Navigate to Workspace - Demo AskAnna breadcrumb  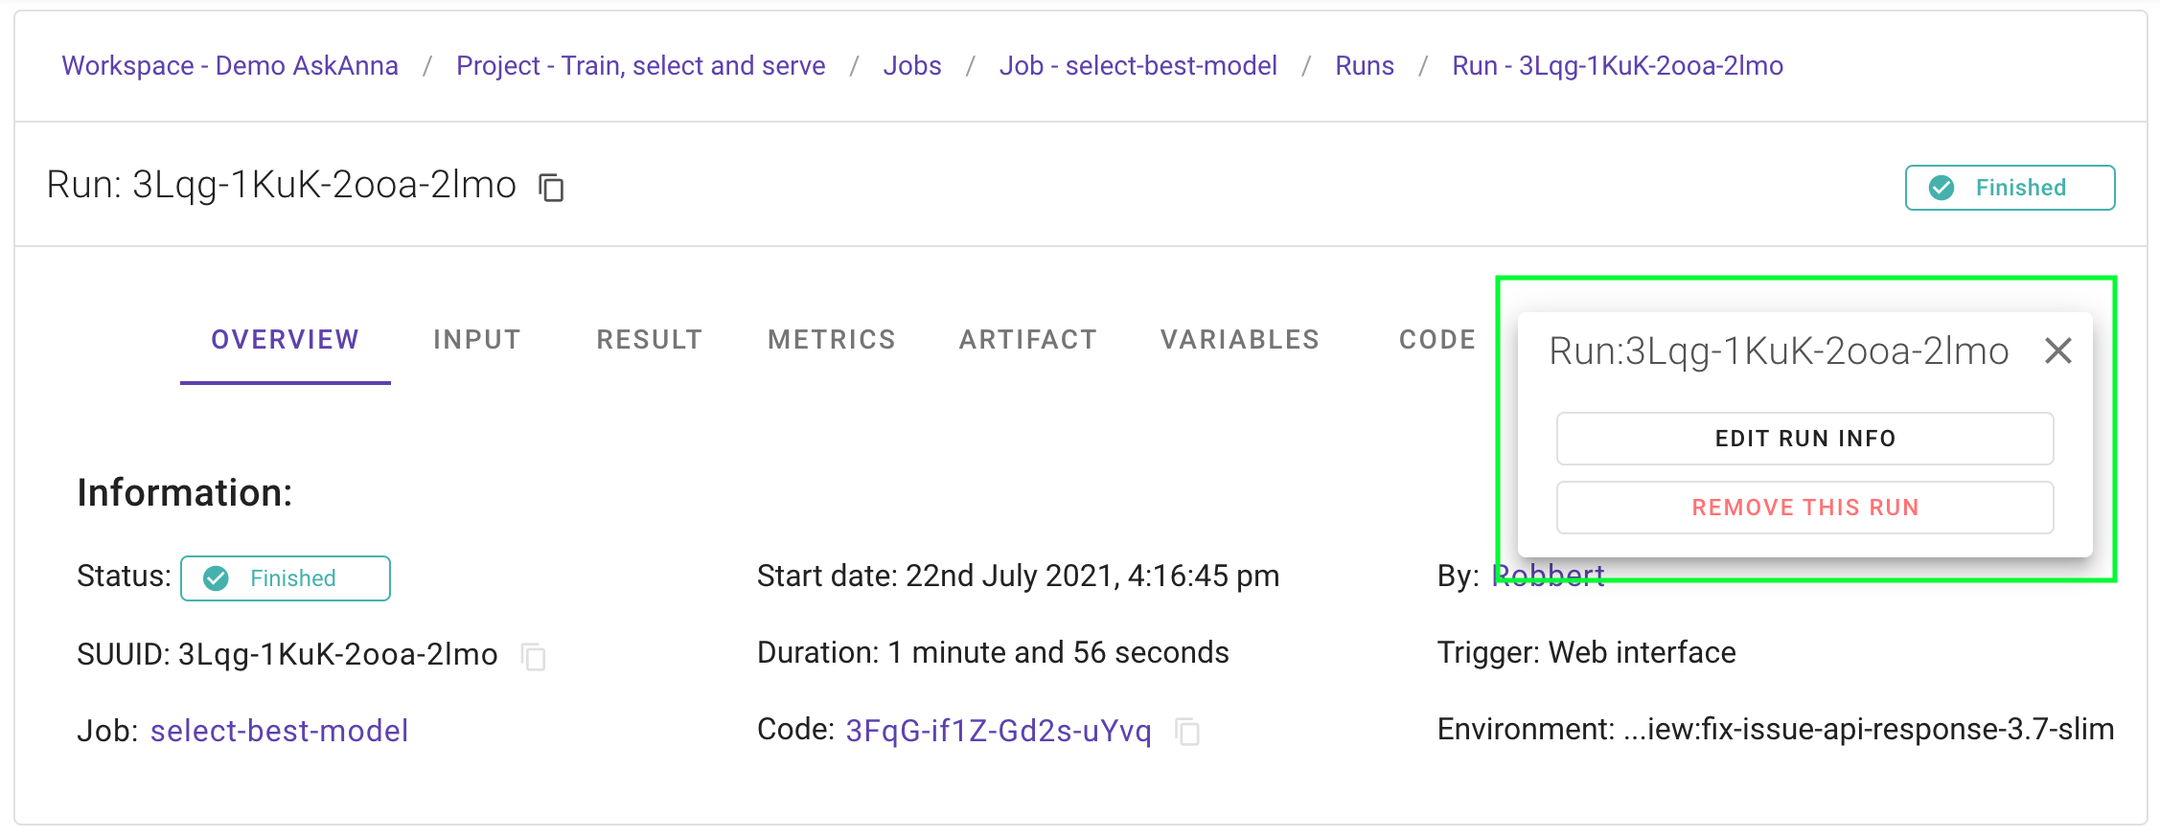click(x=230, y=66)
